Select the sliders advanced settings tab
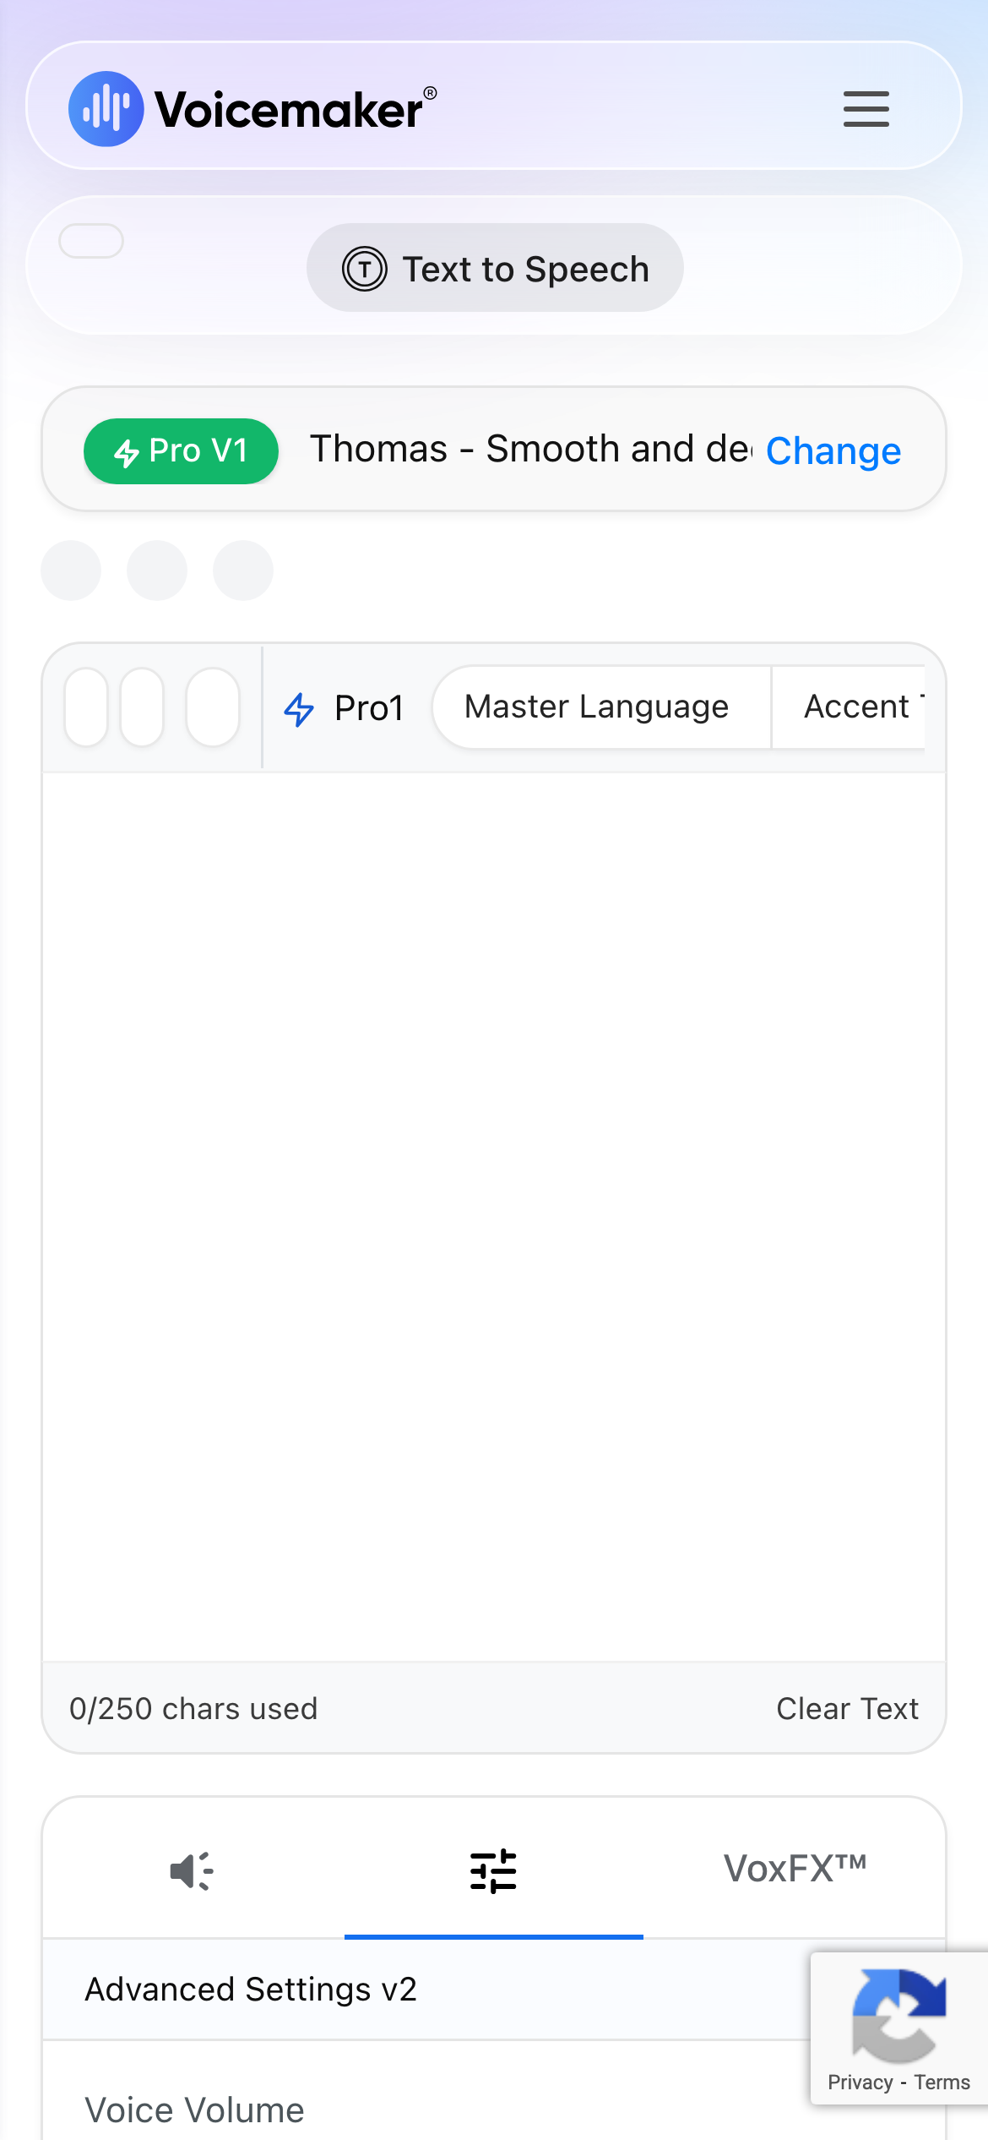This screenshot has height=2140, width=988. (x=493, y=1870)
